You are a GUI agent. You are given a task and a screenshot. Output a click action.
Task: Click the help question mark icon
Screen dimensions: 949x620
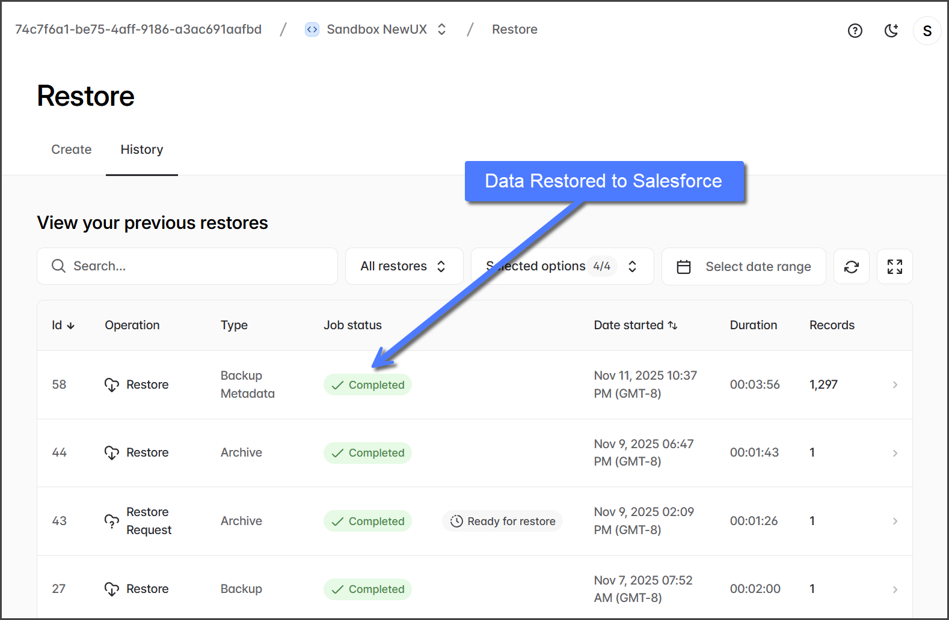coord(855,31)
